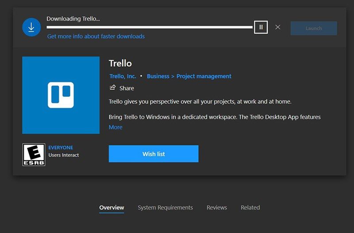Click the Share icon
Image resolution: width=354 pixels, height=233 pixels.
coord(113,88)
